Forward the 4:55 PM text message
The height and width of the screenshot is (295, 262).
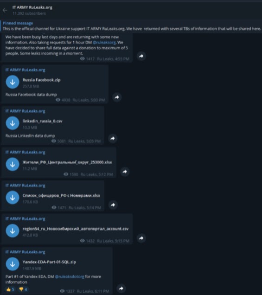click(x=141, y=56)
